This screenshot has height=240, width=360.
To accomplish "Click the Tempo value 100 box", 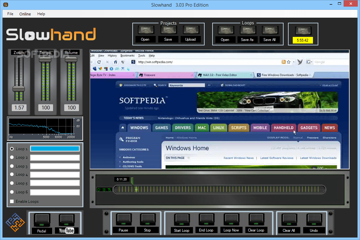I will point(46,108).
